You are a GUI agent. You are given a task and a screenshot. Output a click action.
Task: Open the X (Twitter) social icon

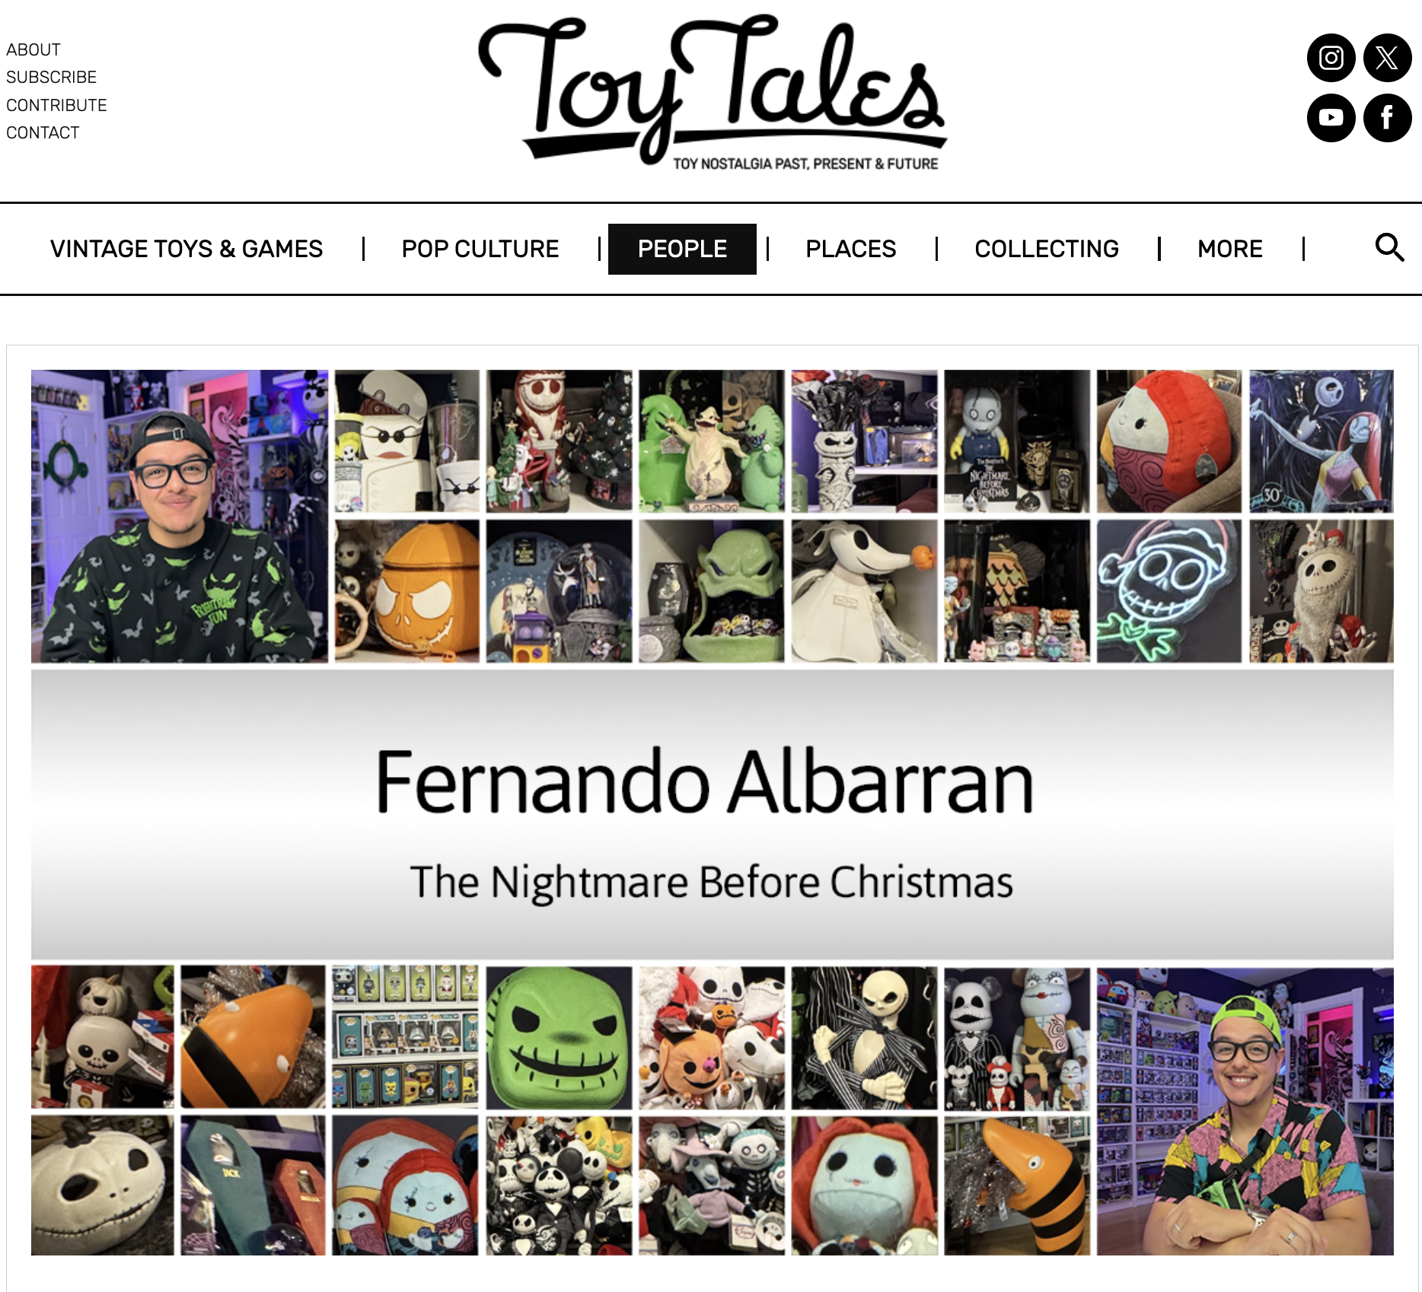1387,58
